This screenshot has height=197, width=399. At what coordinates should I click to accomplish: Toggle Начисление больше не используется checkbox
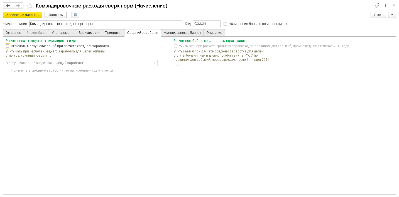pos(225,24)
